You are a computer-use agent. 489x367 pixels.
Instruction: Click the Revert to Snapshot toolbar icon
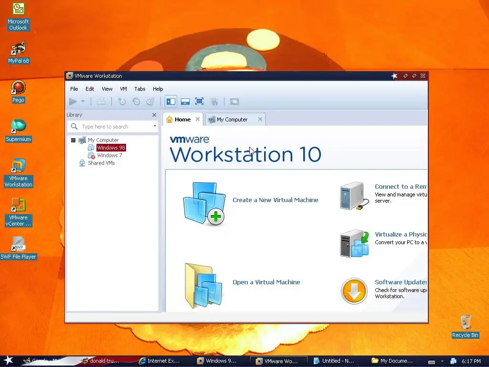[136, 101]
